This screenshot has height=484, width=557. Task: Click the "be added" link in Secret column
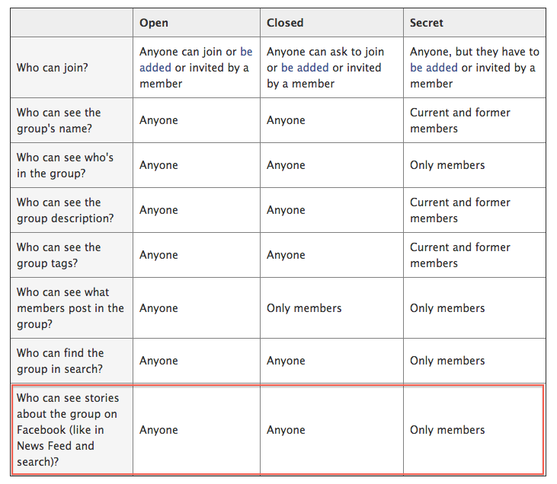(x=434, y=68)
